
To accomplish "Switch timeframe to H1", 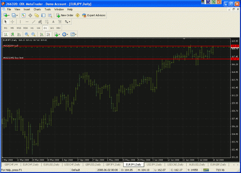I will pyautogui.click(x=32, y=28).
